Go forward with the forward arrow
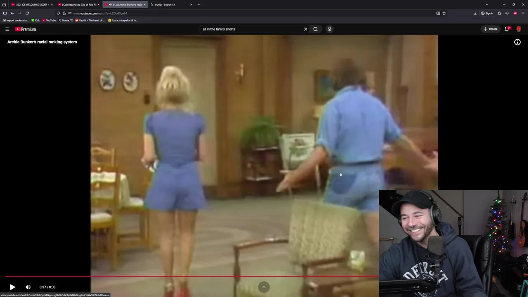 pos(19,13)
